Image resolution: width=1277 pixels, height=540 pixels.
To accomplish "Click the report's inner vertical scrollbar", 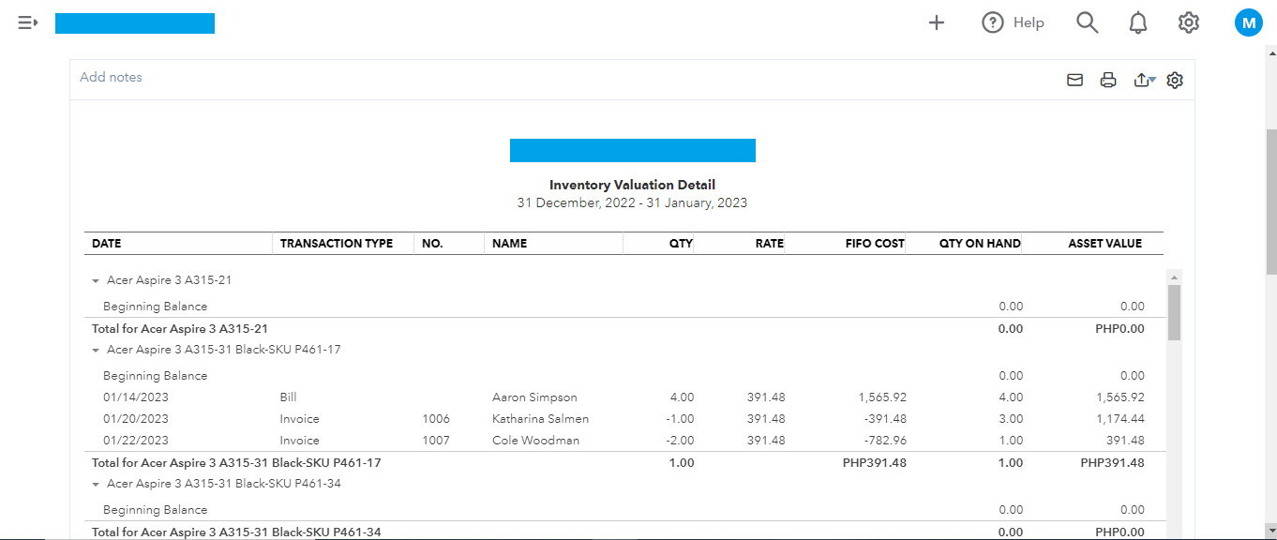I will pos(1174,312).
